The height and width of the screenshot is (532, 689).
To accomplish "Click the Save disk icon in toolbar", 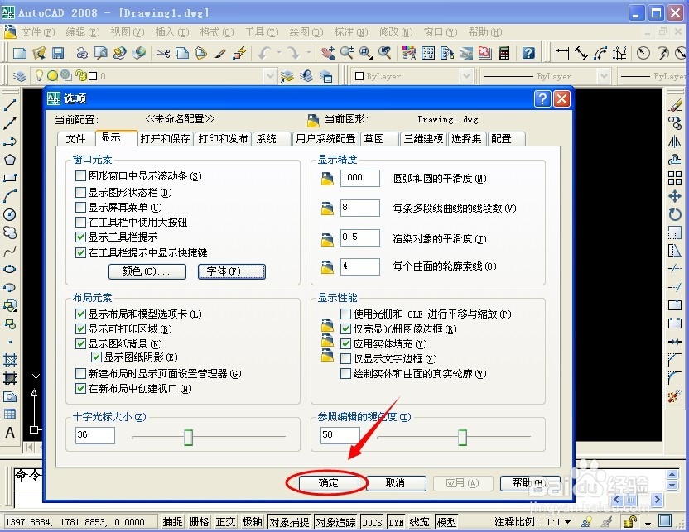I will click(58, 53).
